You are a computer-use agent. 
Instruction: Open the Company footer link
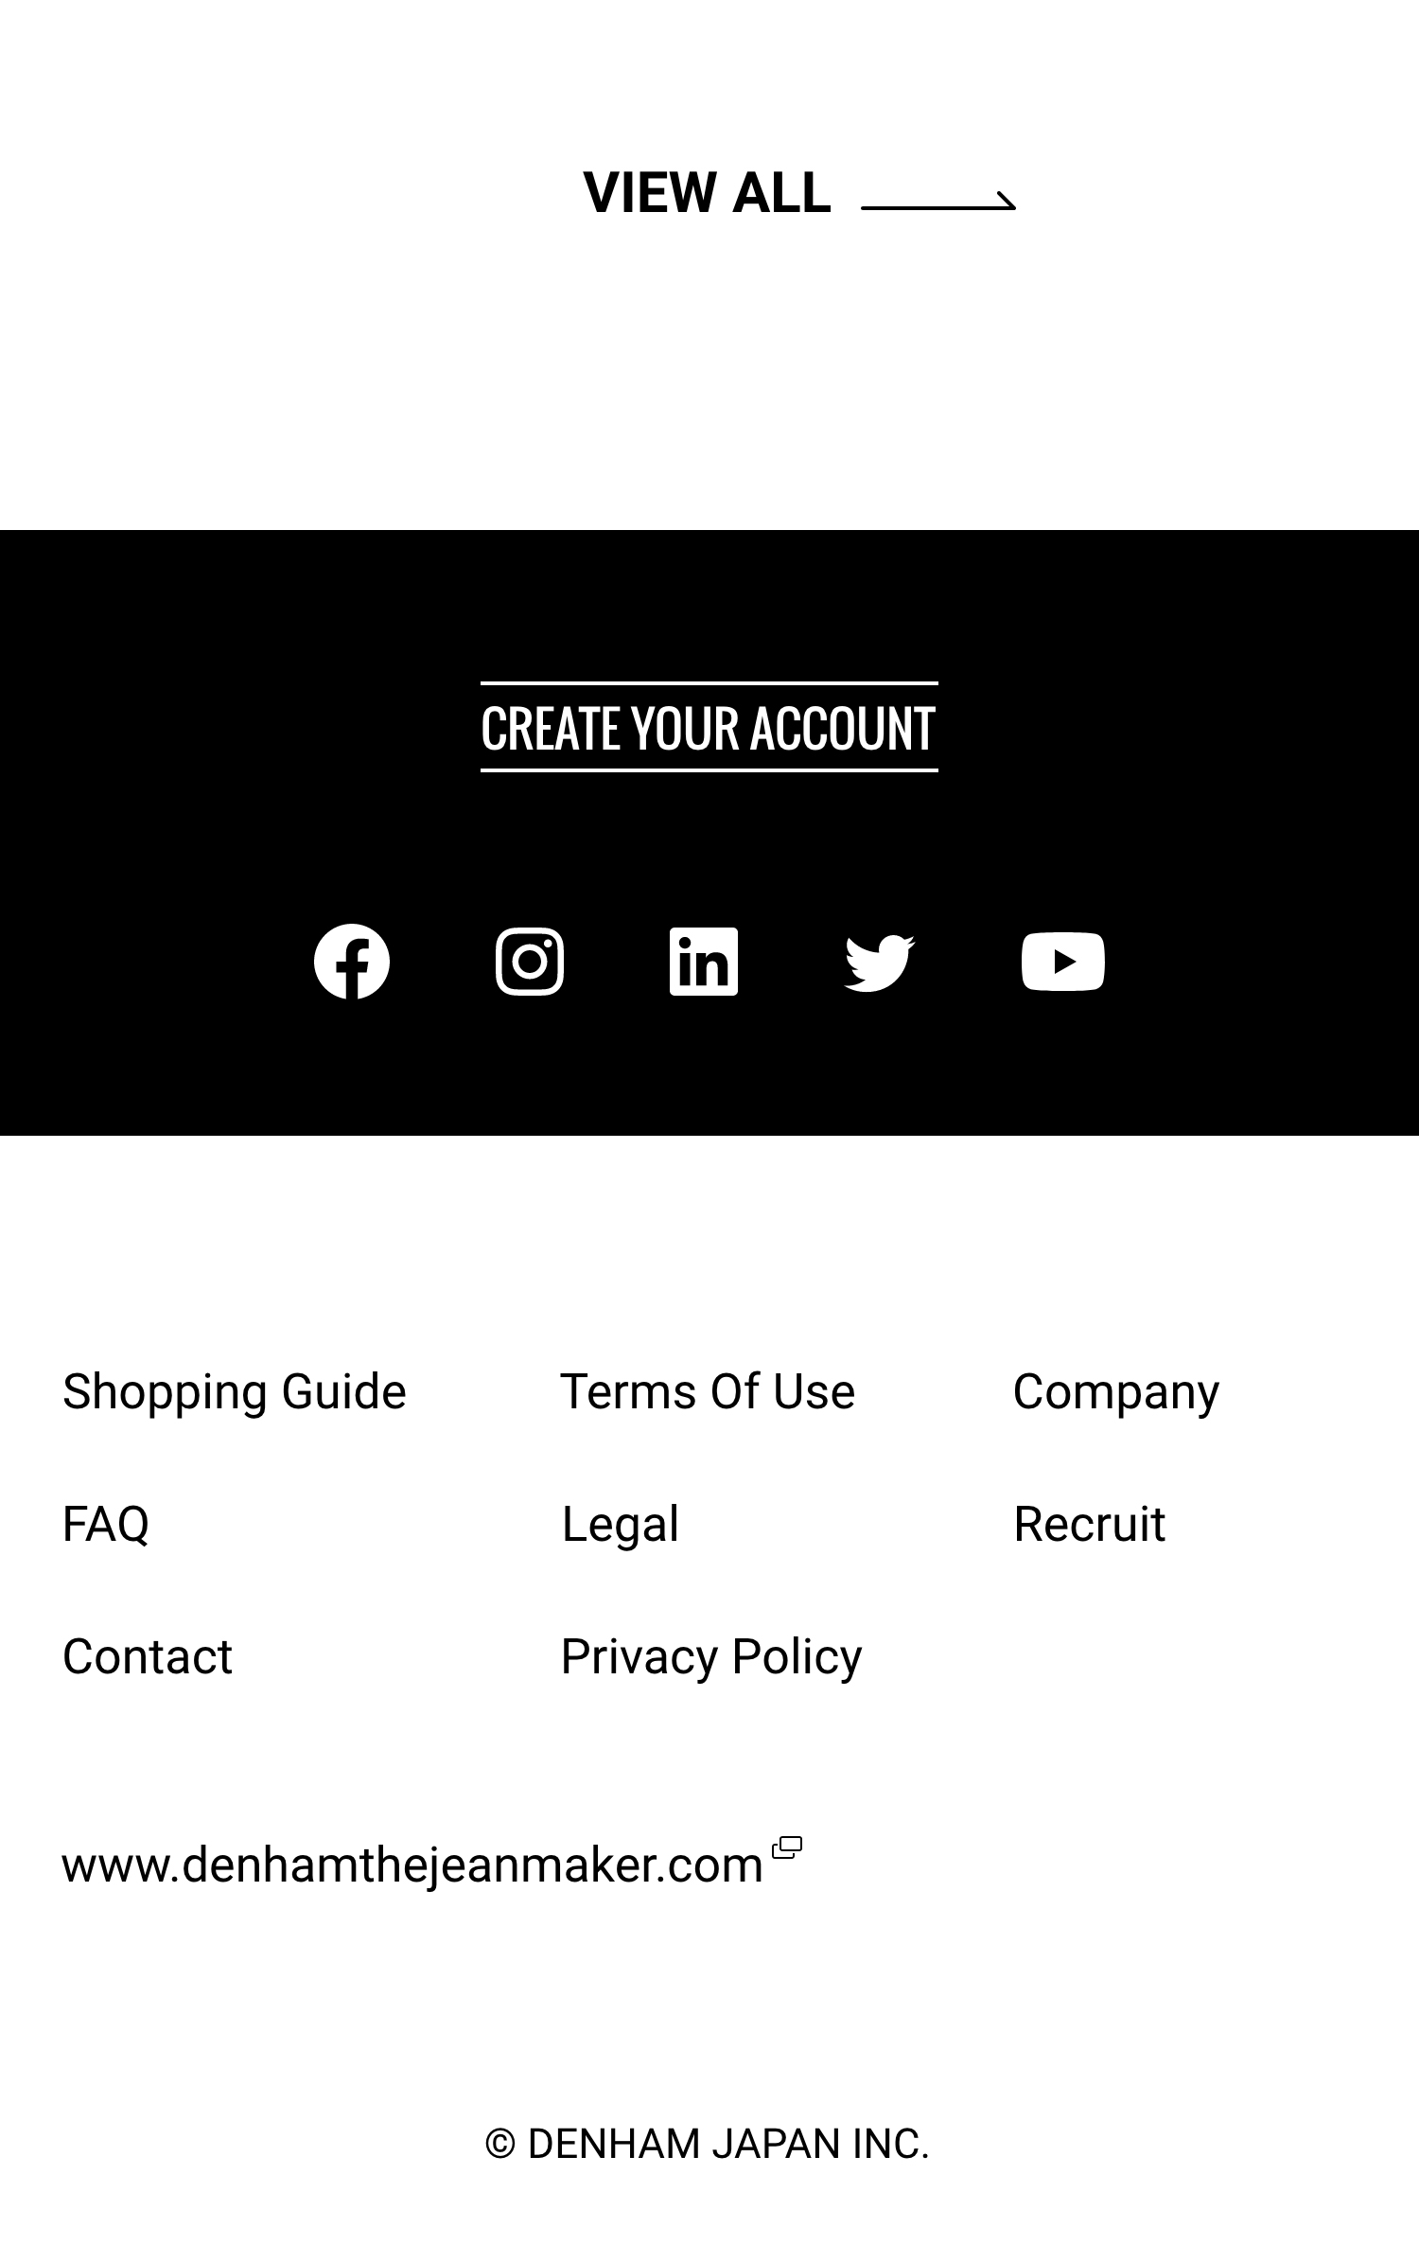tap(1116, 1392)
